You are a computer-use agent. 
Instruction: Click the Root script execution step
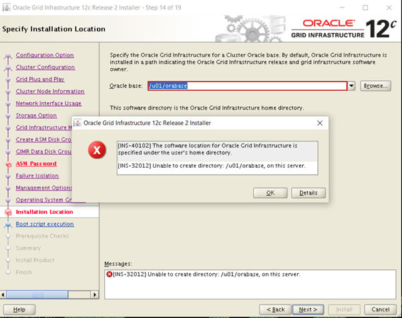45,224
